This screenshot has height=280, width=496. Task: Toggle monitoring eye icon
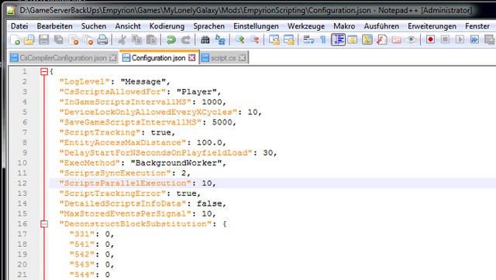pyautogui.click(x=411, y=39)
